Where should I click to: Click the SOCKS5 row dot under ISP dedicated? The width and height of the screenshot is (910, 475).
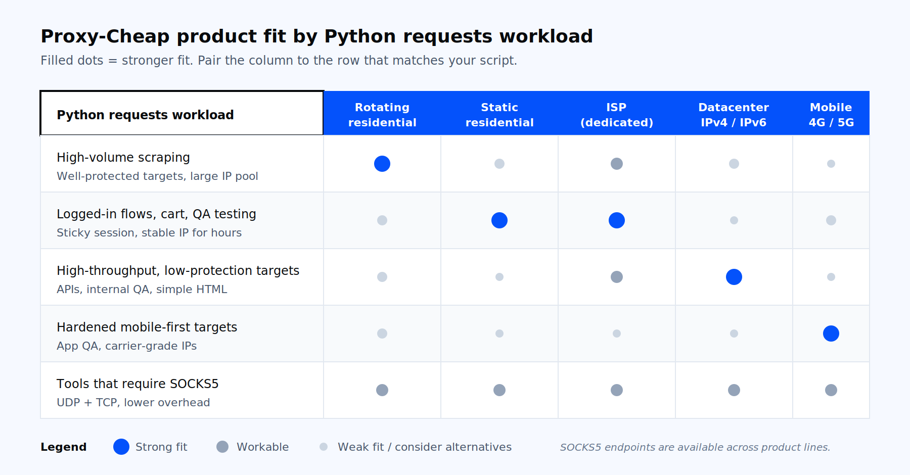[617, 390]
